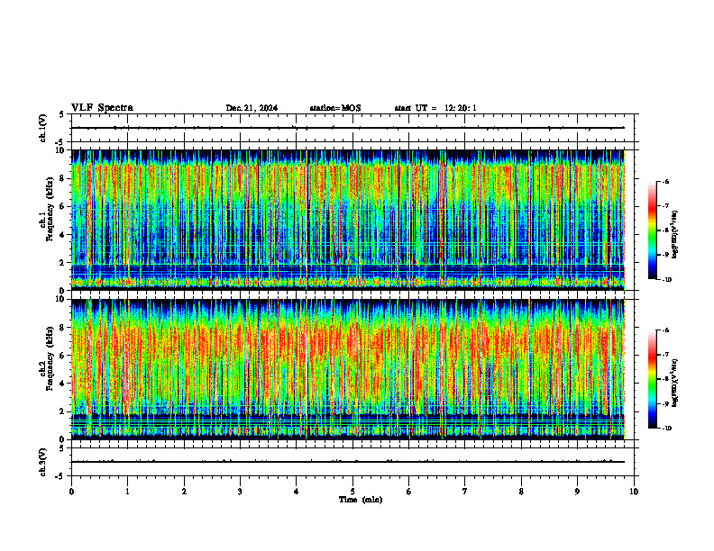
Task: Click time axis tick label "2"
Action: pyautogui.click(x=184, y=492)
